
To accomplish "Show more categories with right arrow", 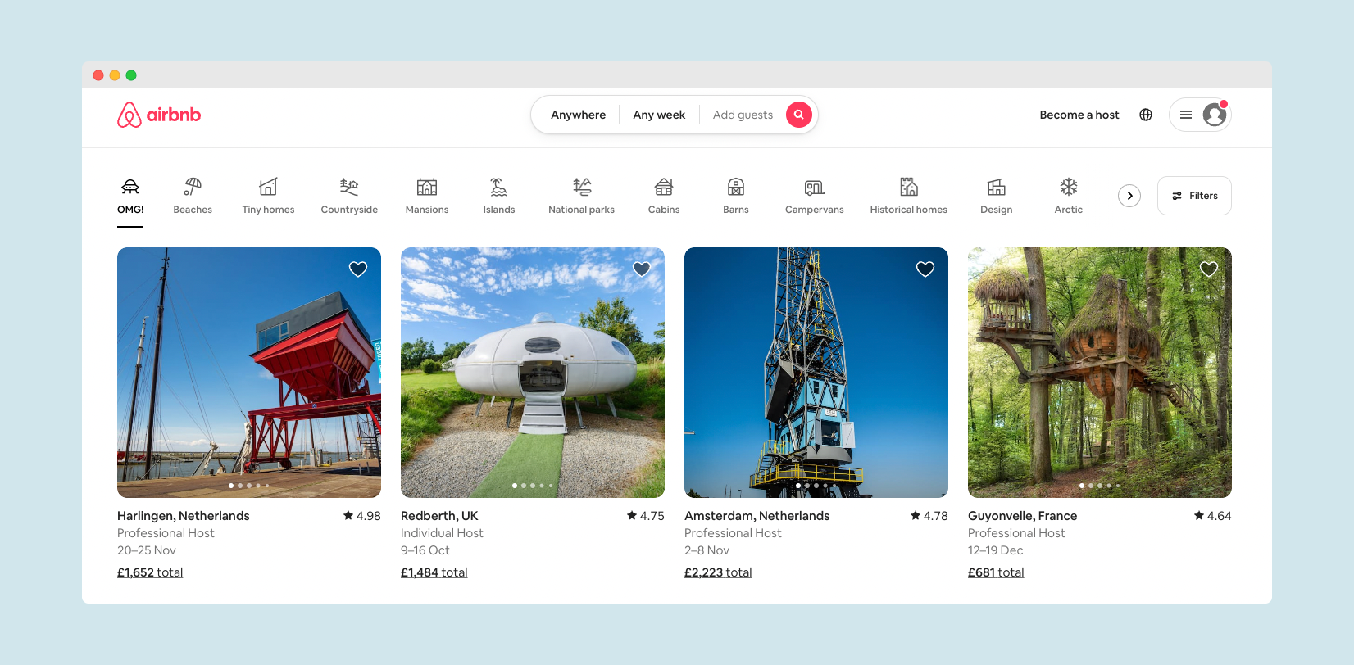I will [1129, 196].
